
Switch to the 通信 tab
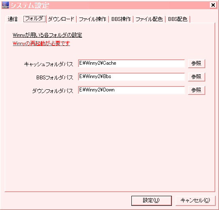(x=13, y=19)
